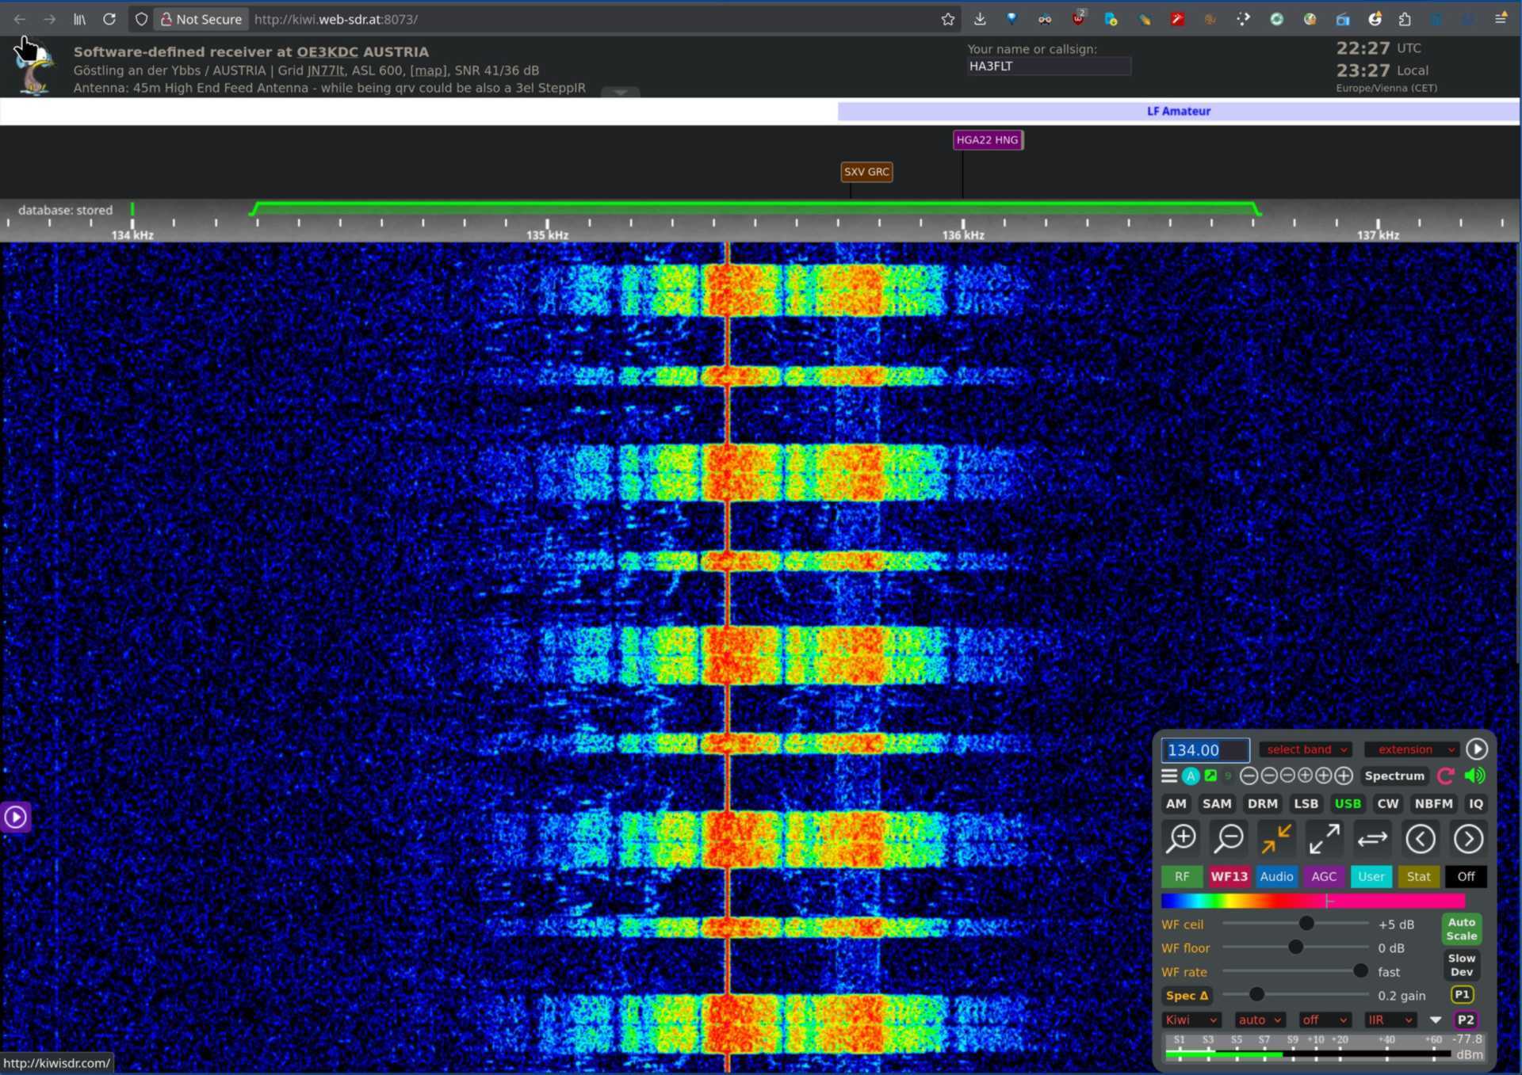
Task: Click the pink reload arrow icon
Action: 1445,776
